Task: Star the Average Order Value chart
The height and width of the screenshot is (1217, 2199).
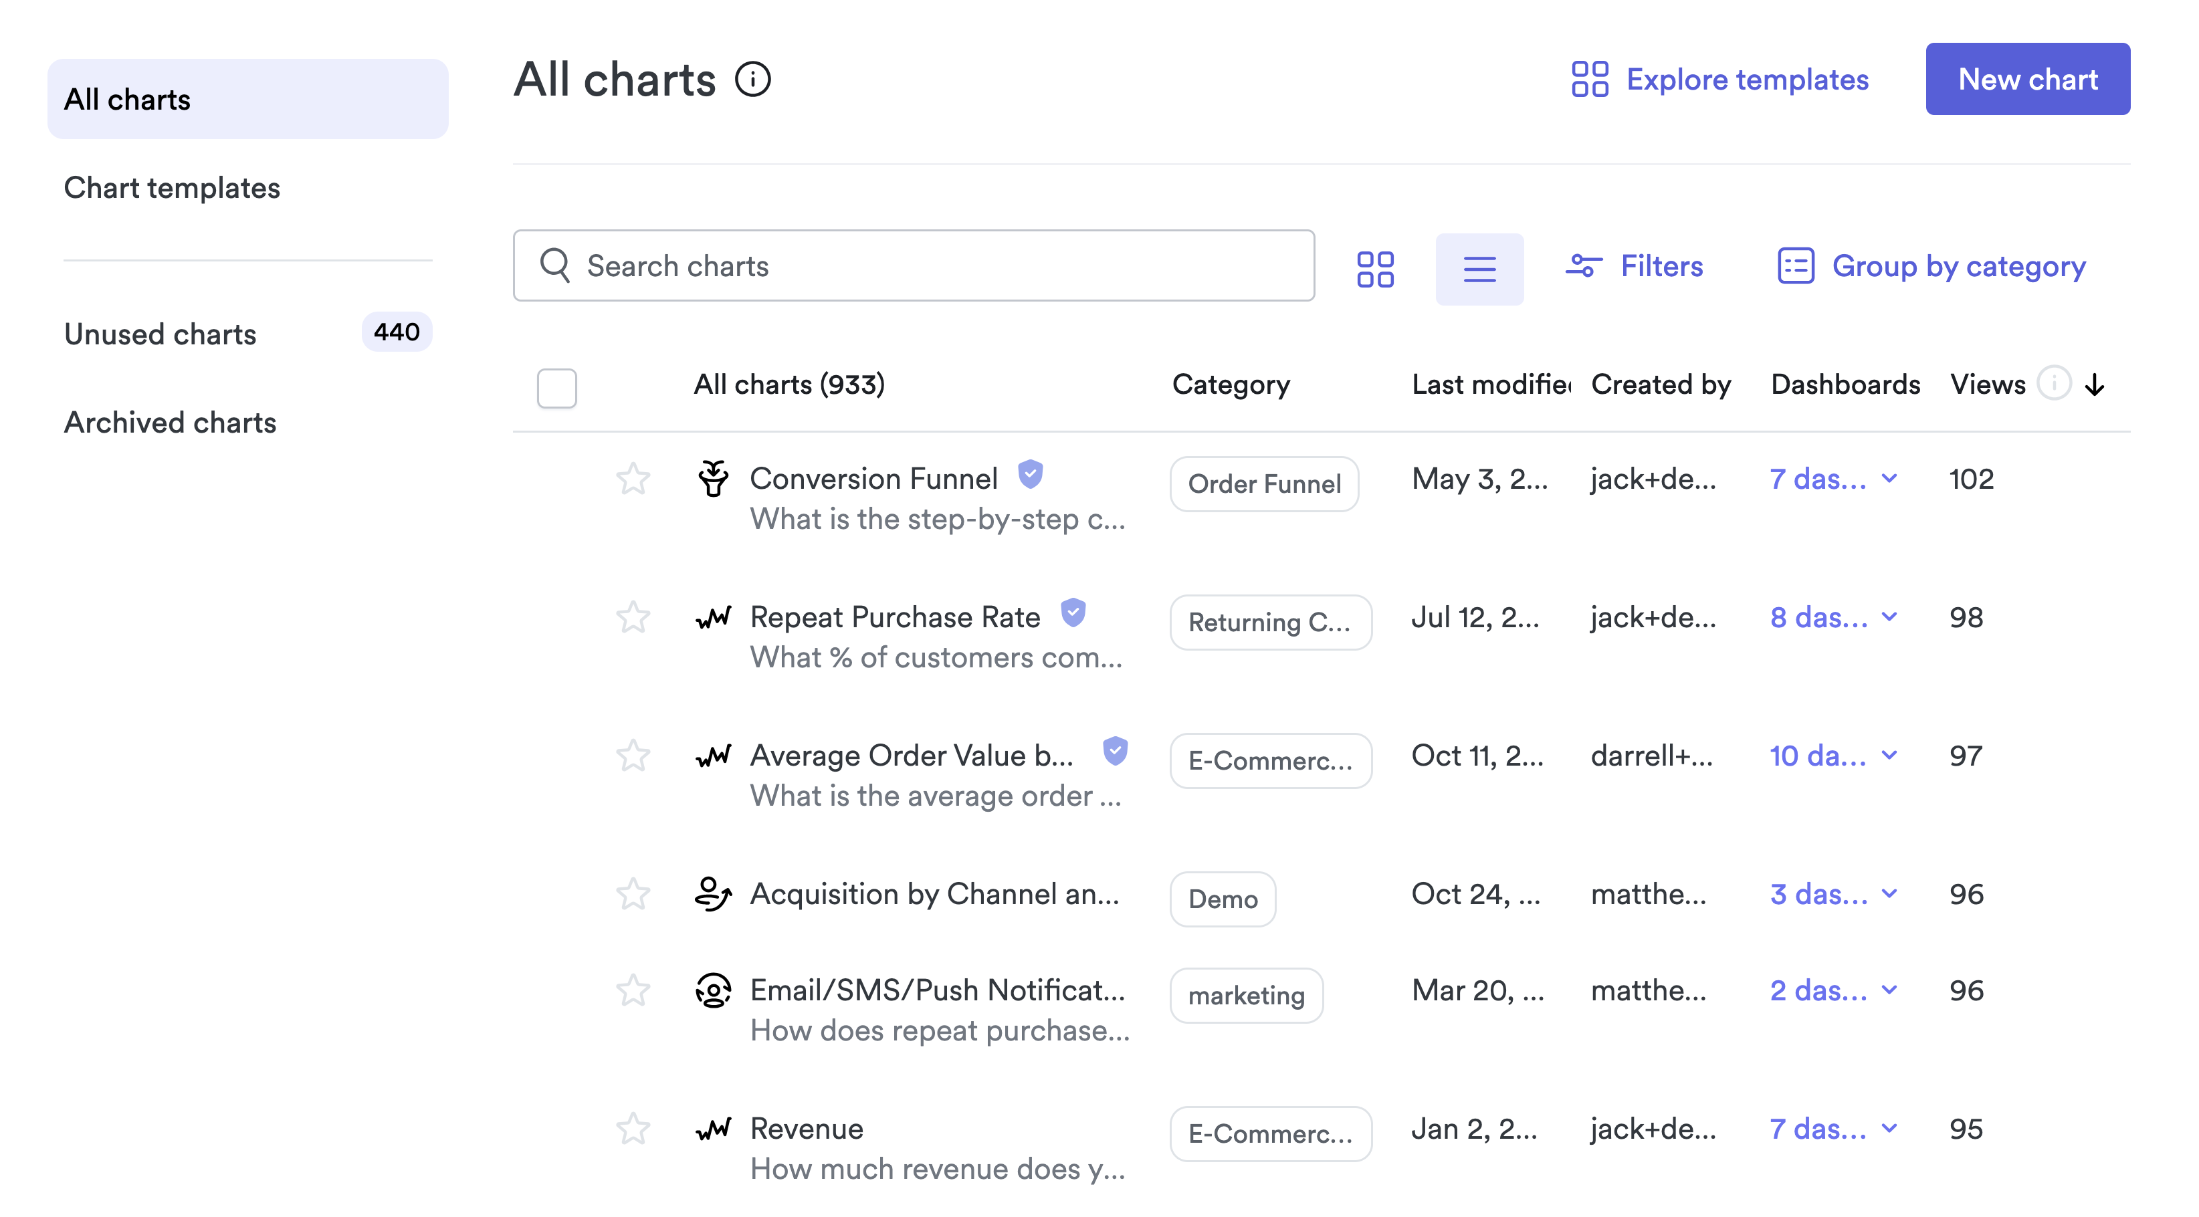Action: click(x=633, y=756)
